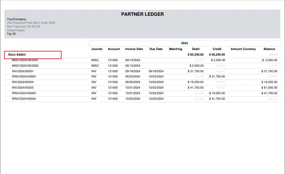
Task: Click due date 09/18/2024 of INV/2024/00001
Action: click(x=156, y=71)
